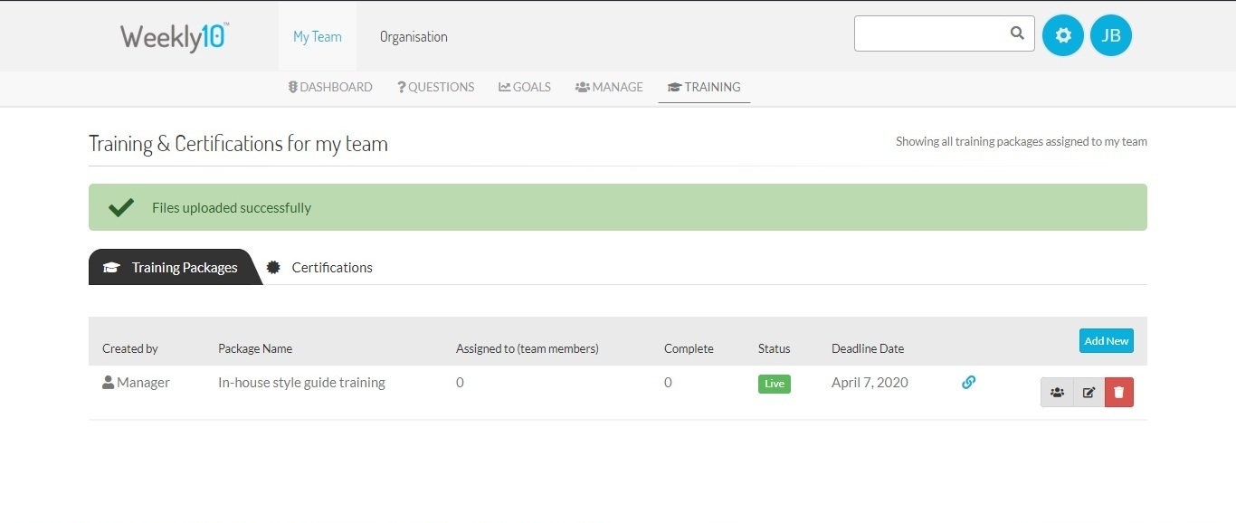Open settings via the gear icon

[x=1063, y=36]
